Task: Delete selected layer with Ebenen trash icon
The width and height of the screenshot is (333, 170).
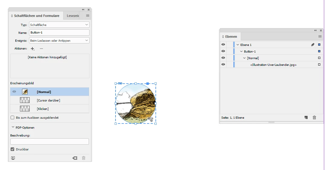Action: (314, 117)
